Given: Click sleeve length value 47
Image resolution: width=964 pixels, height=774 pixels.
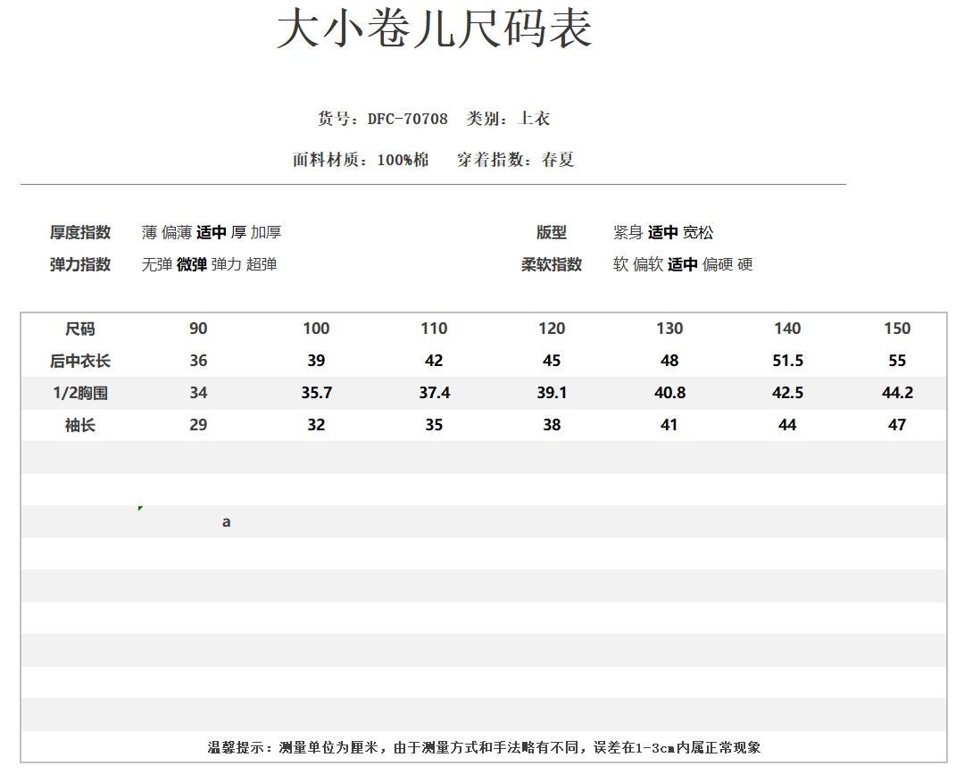Looking at the screenshot, I should coord(897,424).
